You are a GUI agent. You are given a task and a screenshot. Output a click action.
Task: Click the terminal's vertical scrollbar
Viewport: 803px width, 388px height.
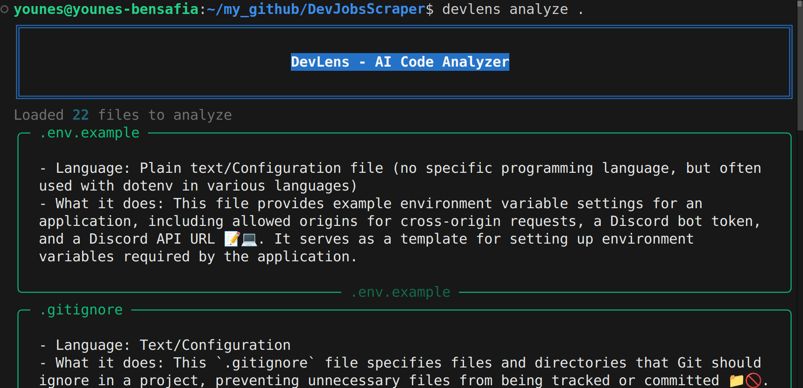(x=799, y=65)
